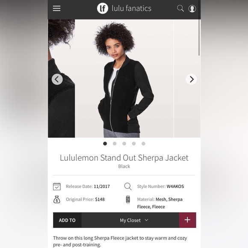Image resolution: width=248 pixels, height=248 pixels.
Task: Open the hamburger navigation menu
Action: tap(56, 9)
